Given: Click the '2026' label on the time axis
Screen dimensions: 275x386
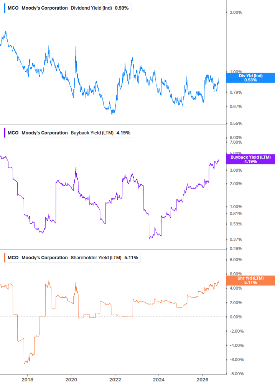Looking at the screenshot, I should coord(203,379).
